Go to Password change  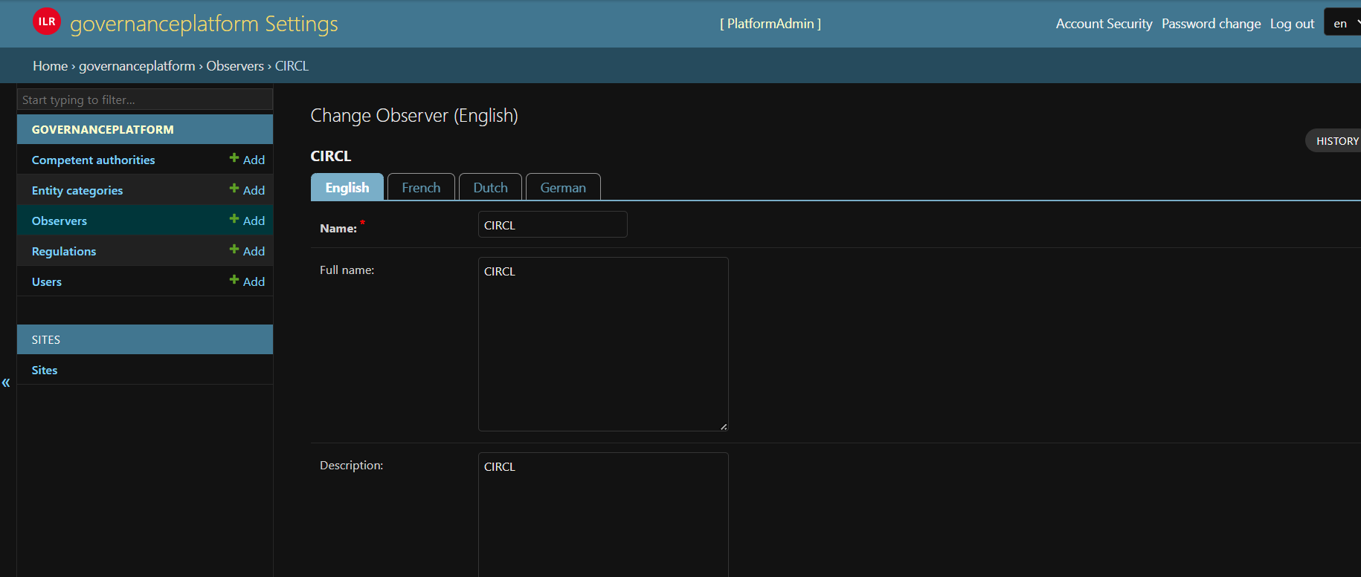(x=1211, y=24)
